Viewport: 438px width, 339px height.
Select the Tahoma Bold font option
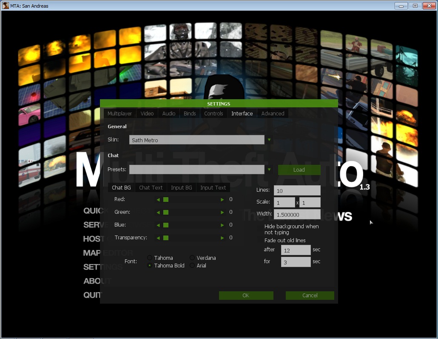pyautogui.click(x=150, y=265)
